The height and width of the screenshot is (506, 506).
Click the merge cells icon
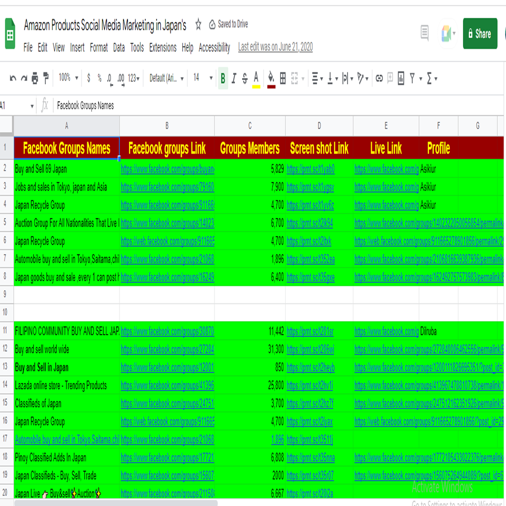[x=295, y=78]
